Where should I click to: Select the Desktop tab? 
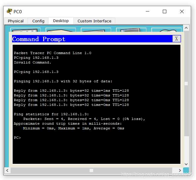point(61,21)
